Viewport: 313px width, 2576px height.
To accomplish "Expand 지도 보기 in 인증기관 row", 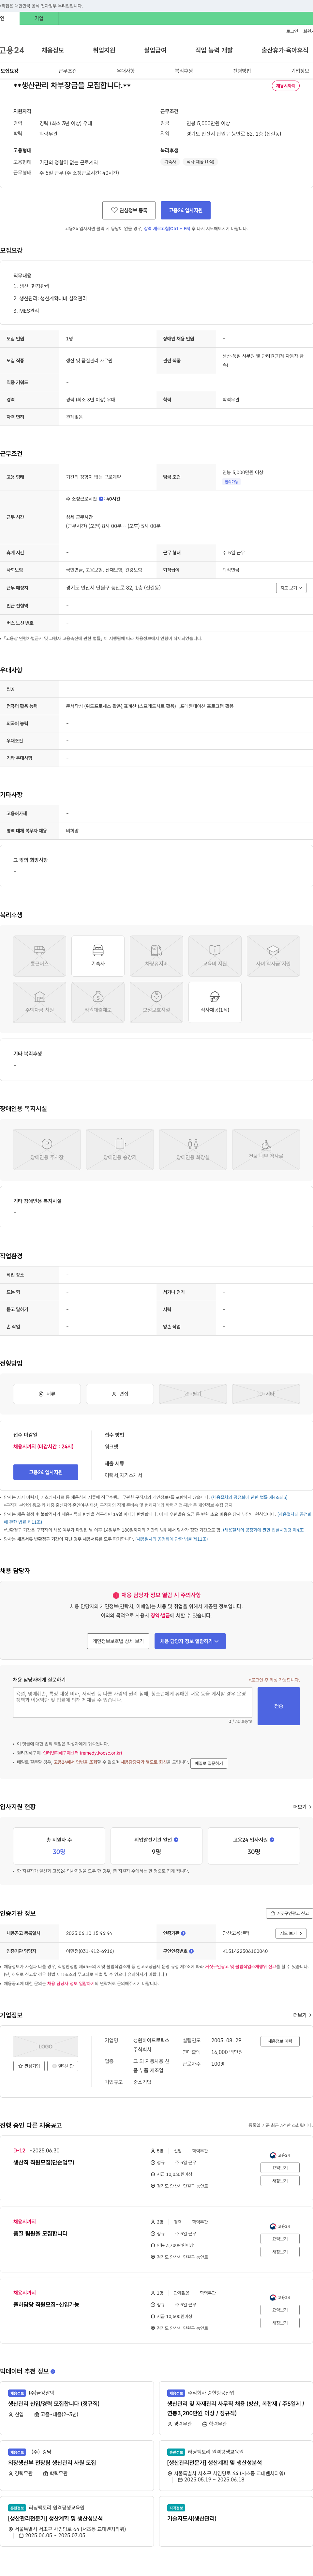I will pos(291,1933).
